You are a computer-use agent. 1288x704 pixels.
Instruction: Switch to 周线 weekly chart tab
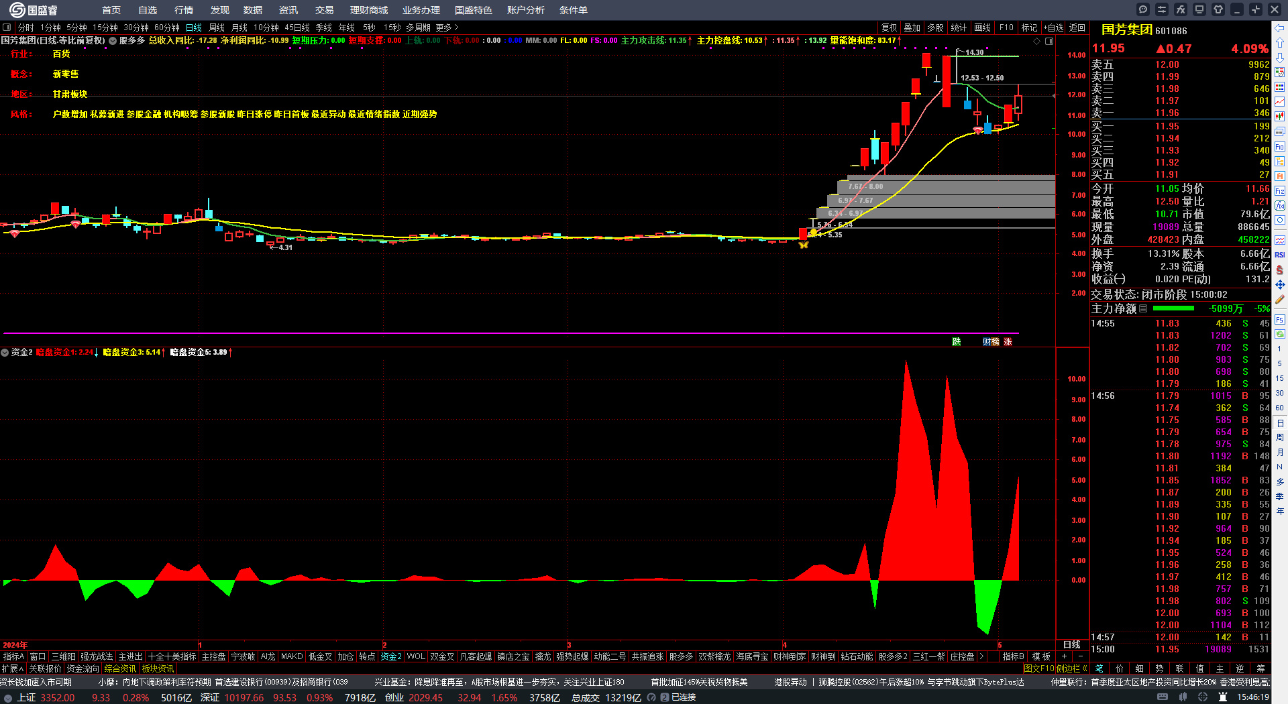click(217, 27)
